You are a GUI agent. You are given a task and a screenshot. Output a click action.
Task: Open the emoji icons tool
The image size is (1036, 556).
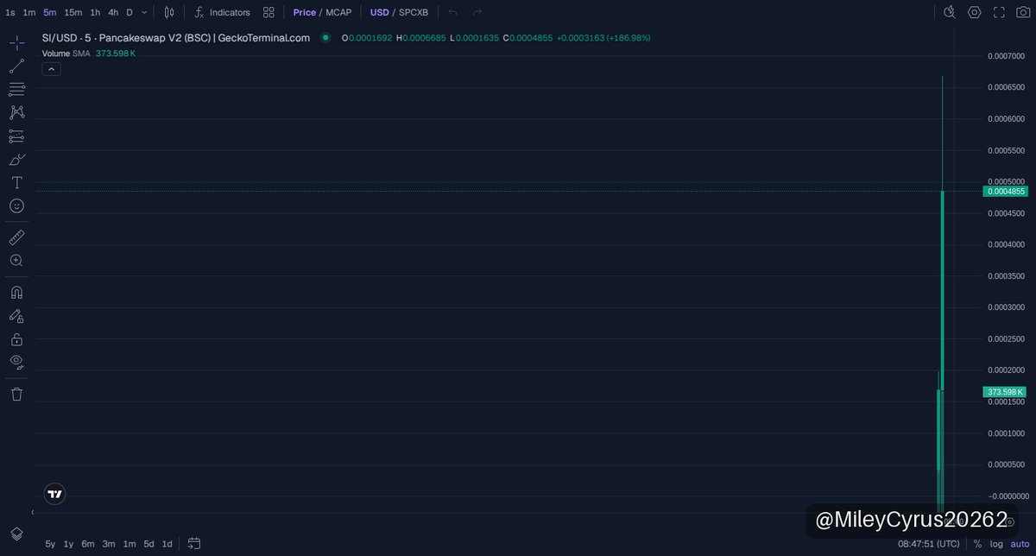click(x=16, y=205)
